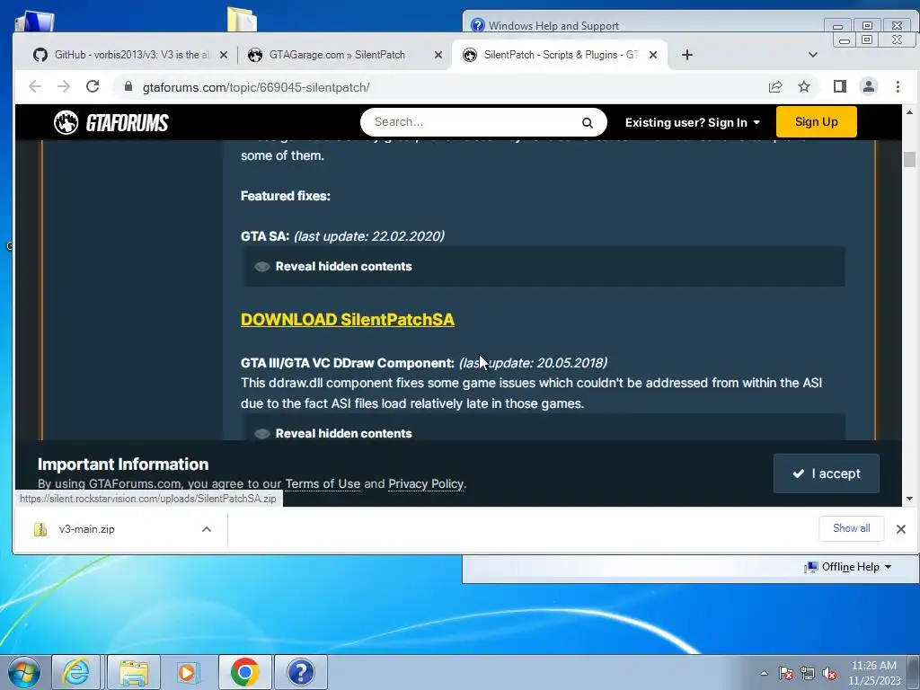Image resolution: width=920 pixels, height=690 pixels.
Task: Click the Action Center flag tray icon
Action: pos(786,673)
